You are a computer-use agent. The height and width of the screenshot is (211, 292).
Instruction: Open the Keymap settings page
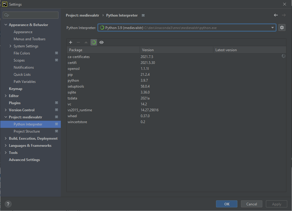point(15,88)
